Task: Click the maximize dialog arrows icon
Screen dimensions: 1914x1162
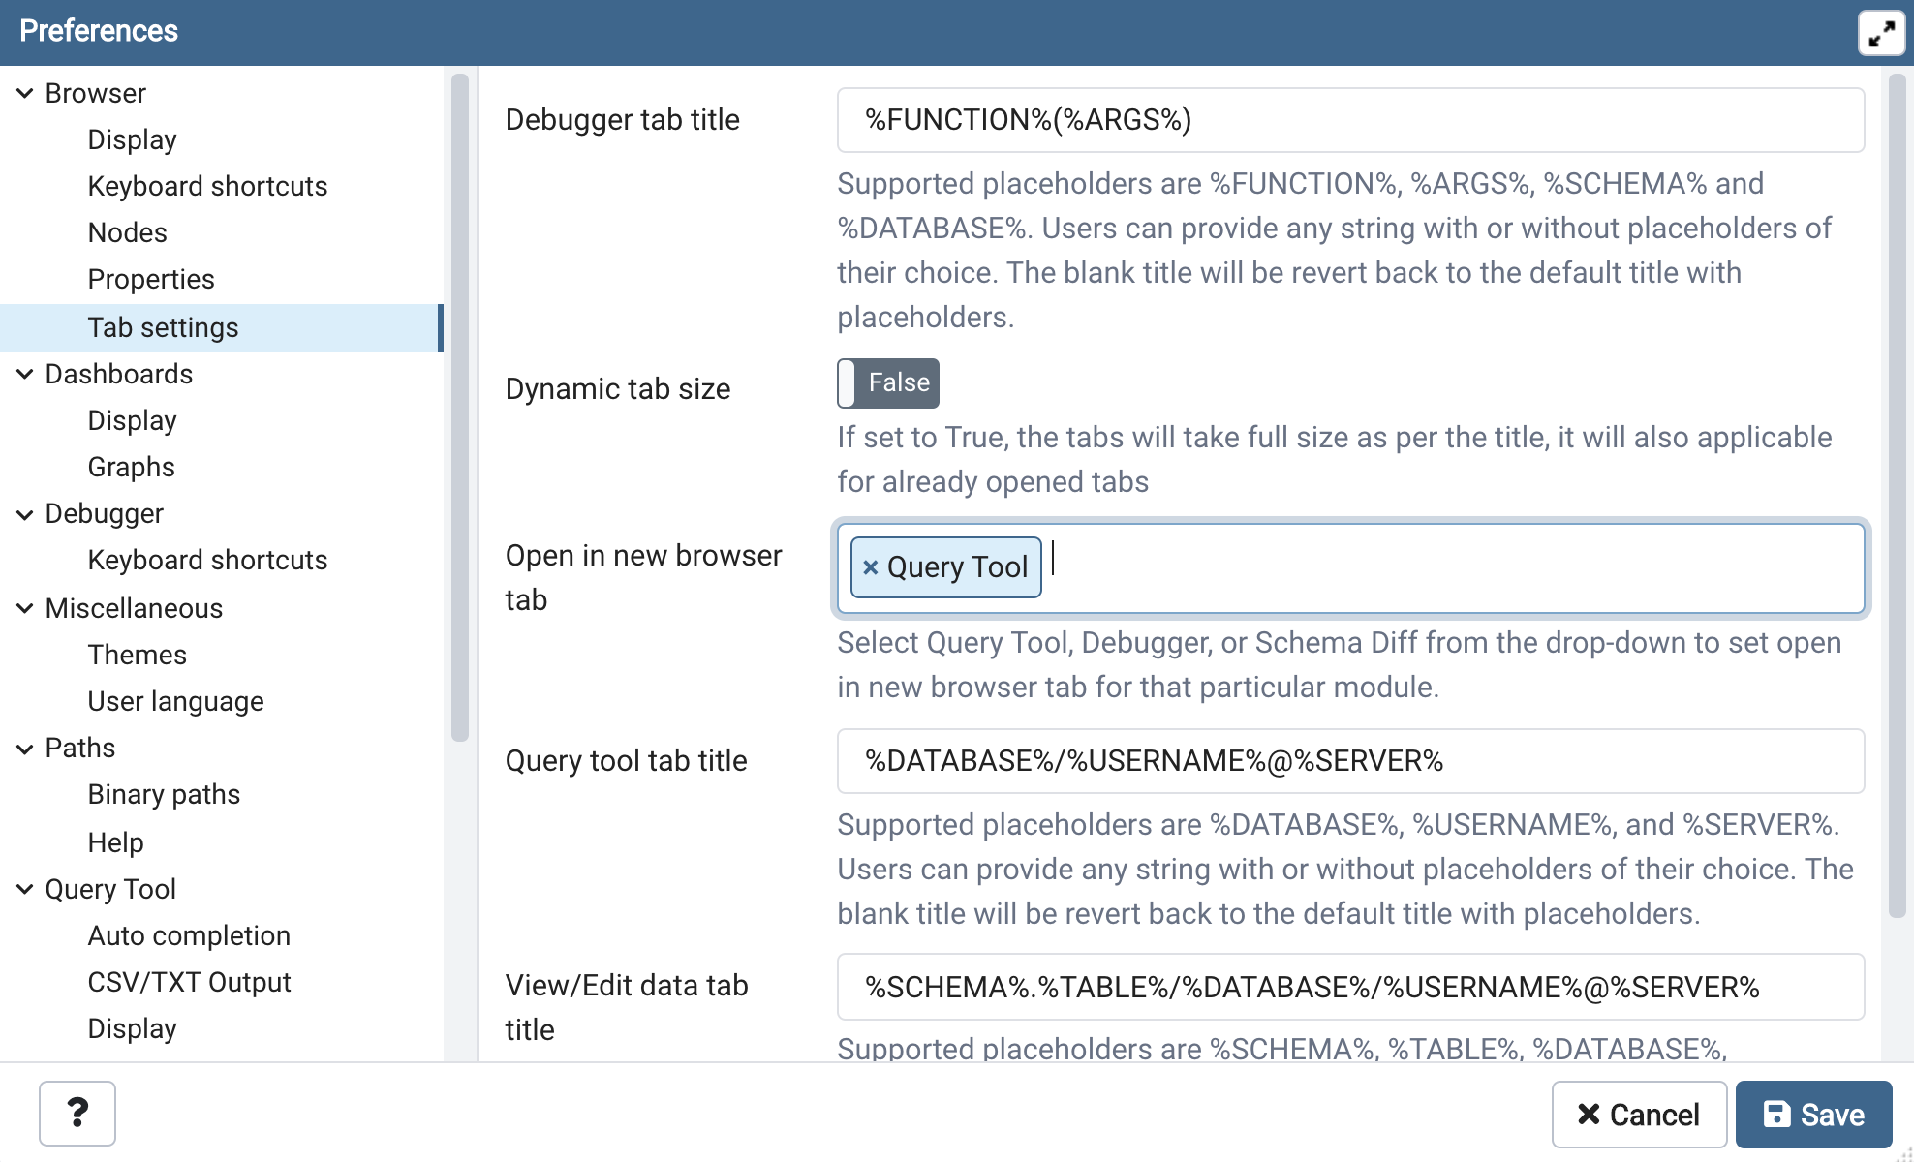Action: click(1881, 34)
